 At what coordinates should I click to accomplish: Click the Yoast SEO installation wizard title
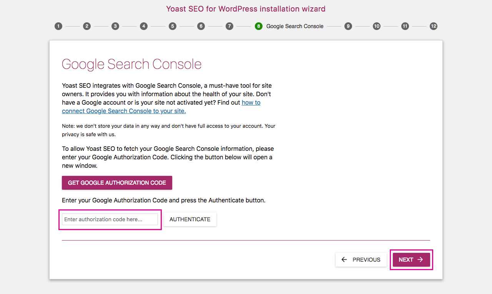click(246, 8)
